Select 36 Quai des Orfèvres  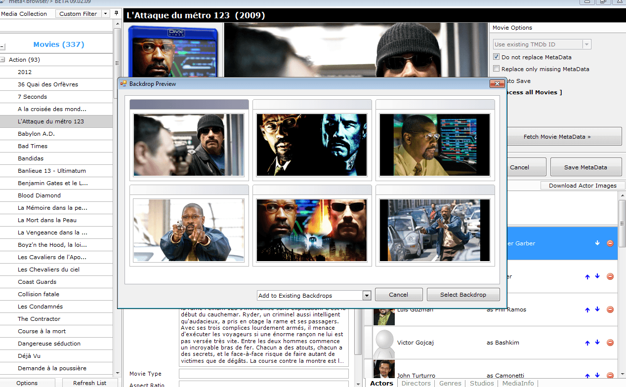[56, 84]
